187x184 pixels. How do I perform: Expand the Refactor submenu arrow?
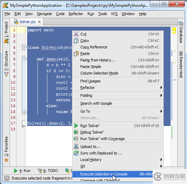(161, 88)
